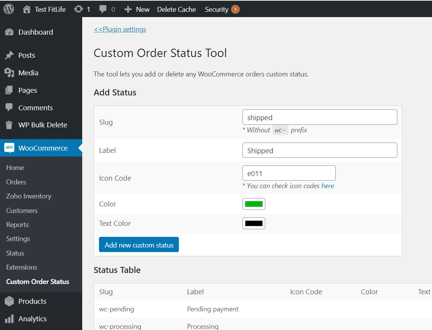
Task: Open the updates refresh icon
Action: click(78, 10)
